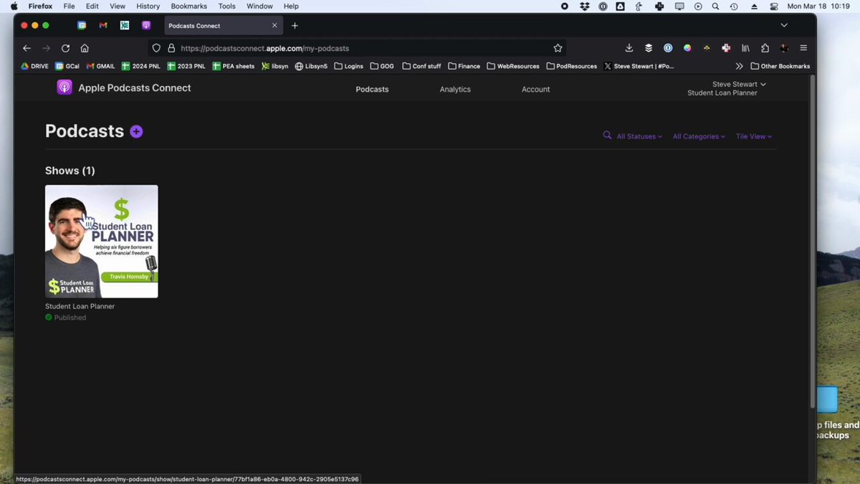The height and width of the screenshot is (484, 860).
Task: Show more bookmarks with the chevron overflow
Action: point(739,66)
